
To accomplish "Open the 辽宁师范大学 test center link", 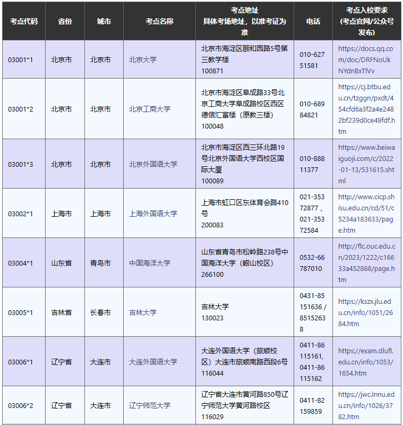I will coord(150,405).
